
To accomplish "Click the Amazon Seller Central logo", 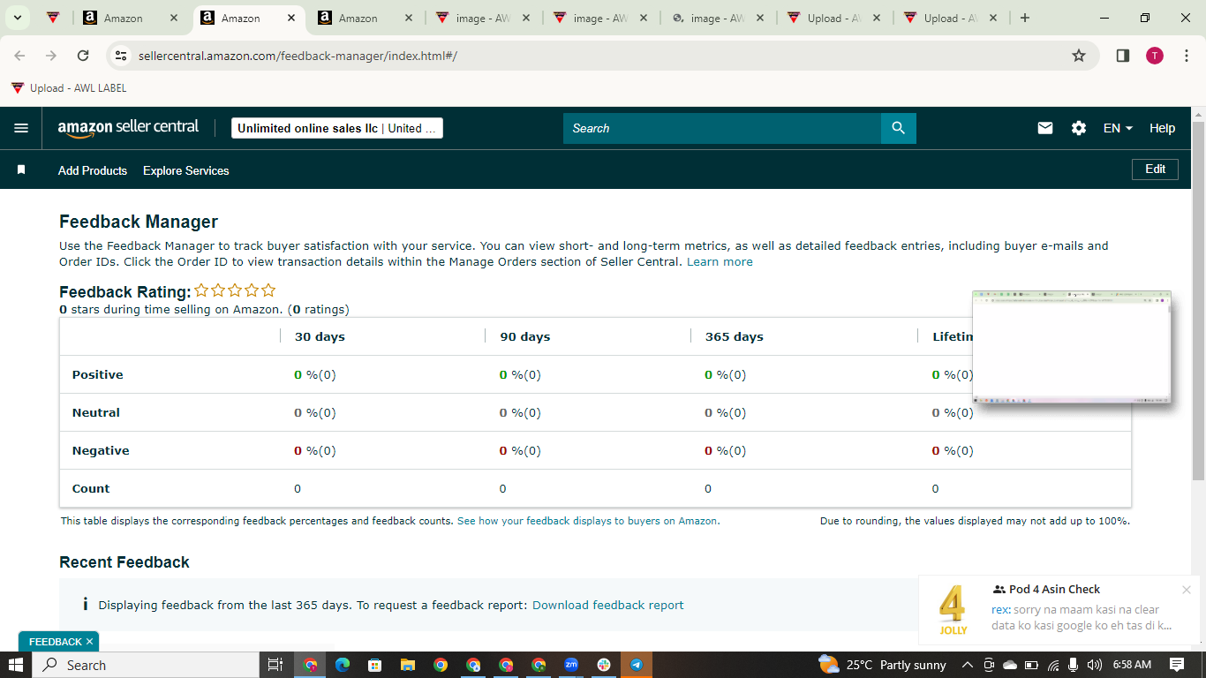I will point(129,128).
